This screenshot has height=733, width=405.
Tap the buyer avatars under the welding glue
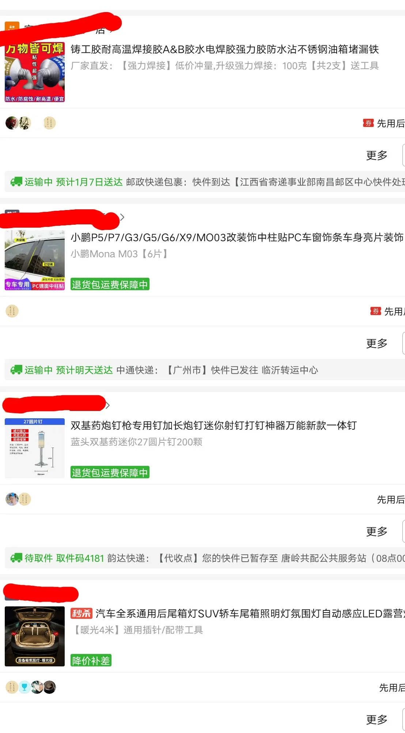point(31,123)
